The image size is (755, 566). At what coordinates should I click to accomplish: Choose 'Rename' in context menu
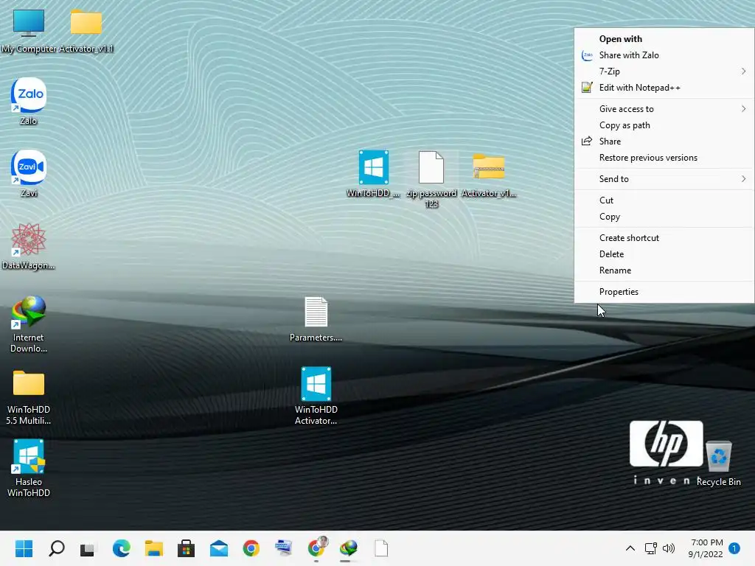pyautogui.click(x=664, y=270)
